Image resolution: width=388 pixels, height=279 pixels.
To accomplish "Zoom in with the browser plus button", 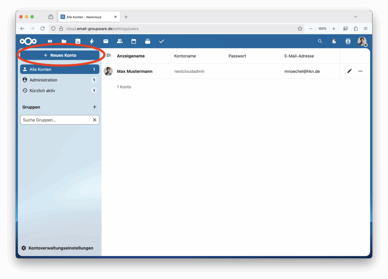I will (334, 28).
